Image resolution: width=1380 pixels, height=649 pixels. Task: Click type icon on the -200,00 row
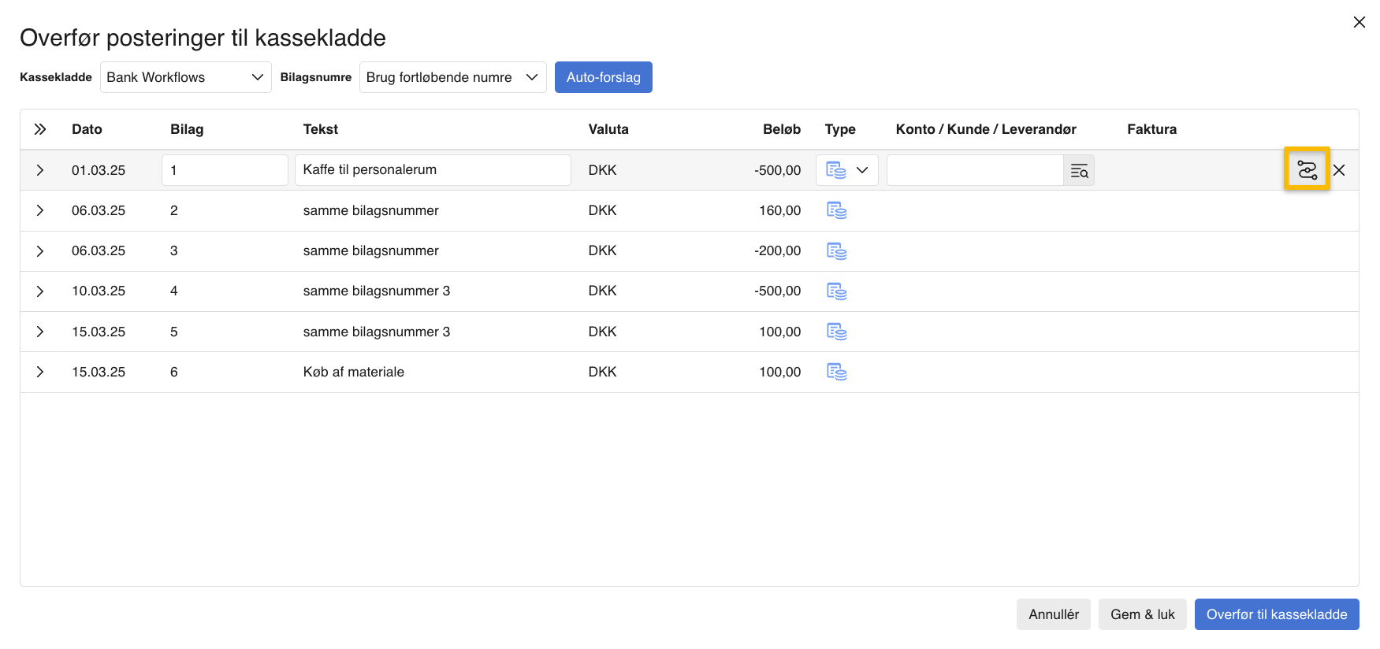[836, 251]
